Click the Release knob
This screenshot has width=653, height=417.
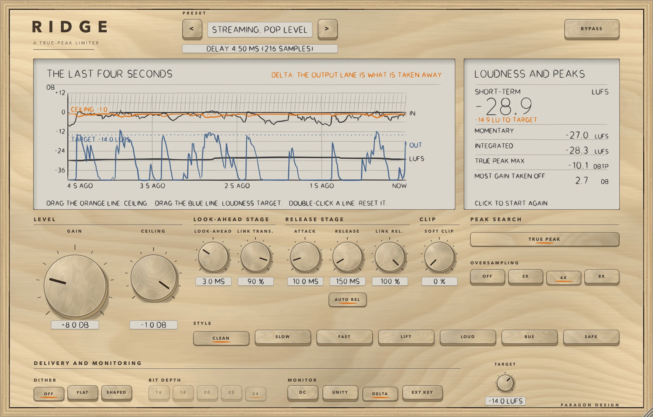[347, 257]
